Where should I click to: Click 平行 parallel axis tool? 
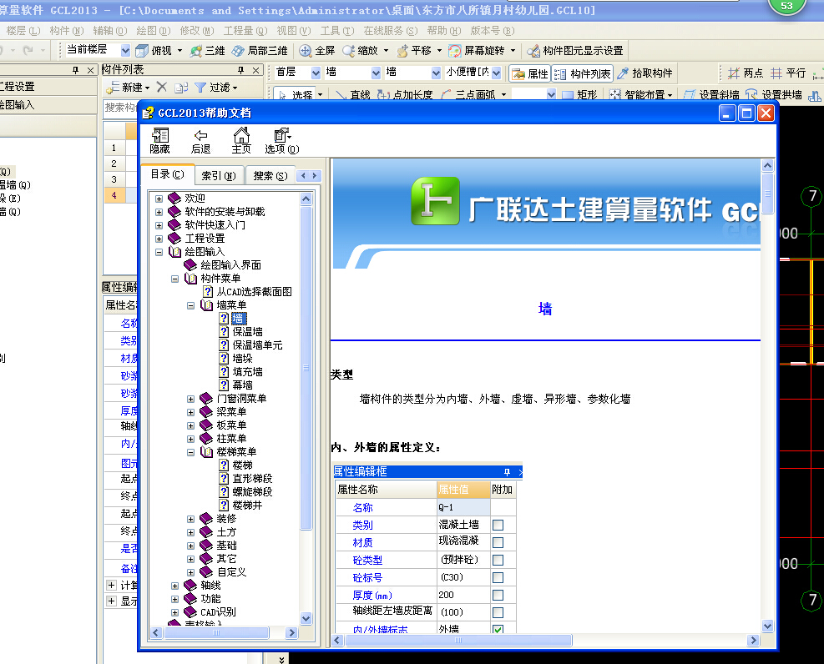[788, 73]
